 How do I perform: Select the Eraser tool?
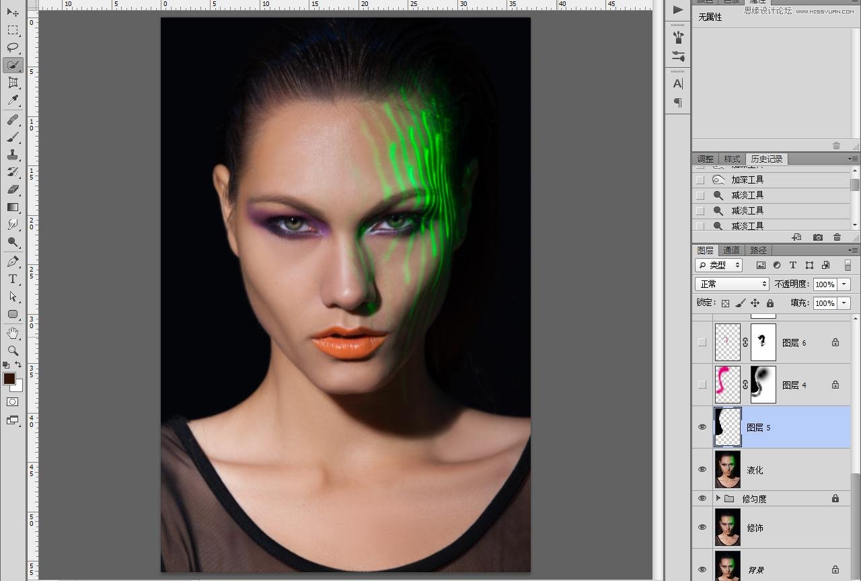pos(13,190)
